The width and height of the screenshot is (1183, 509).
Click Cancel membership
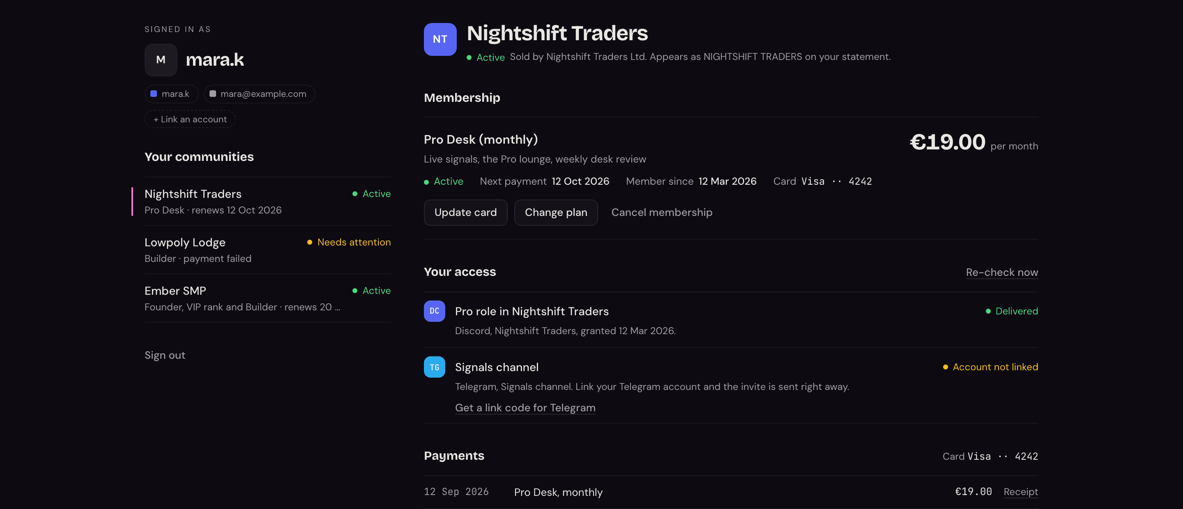662,213
